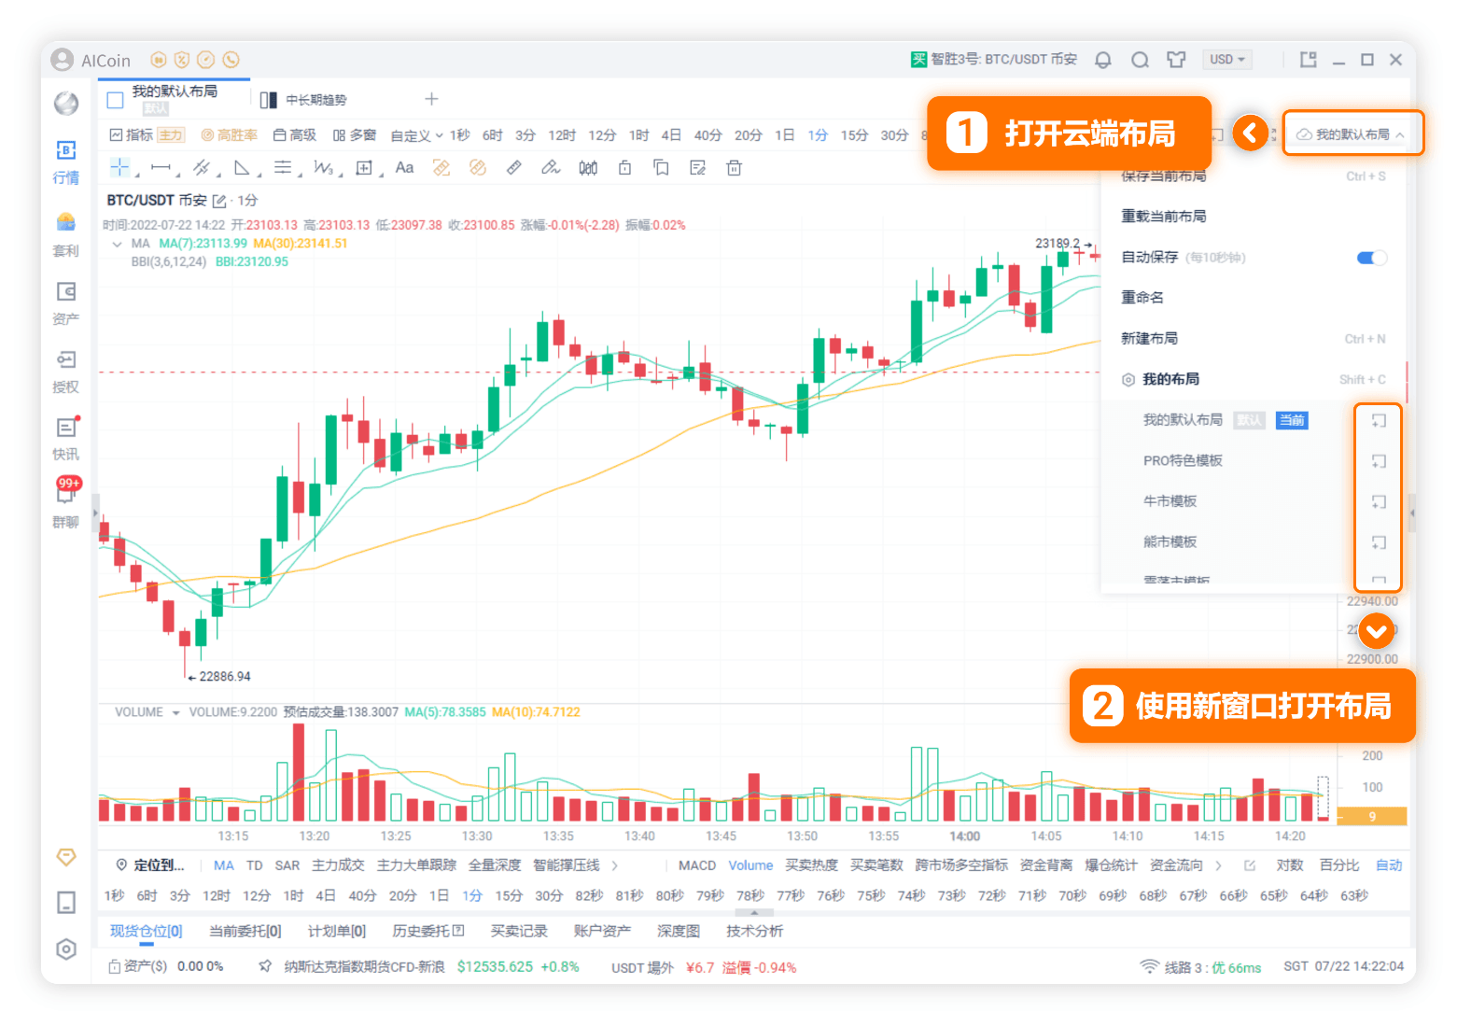Open 牛市模板 layout in new window icon
1457x1026 pixels.
pos(1379,502)
